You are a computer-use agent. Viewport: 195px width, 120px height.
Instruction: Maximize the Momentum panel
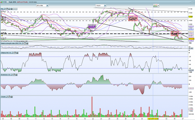point(14,75)
